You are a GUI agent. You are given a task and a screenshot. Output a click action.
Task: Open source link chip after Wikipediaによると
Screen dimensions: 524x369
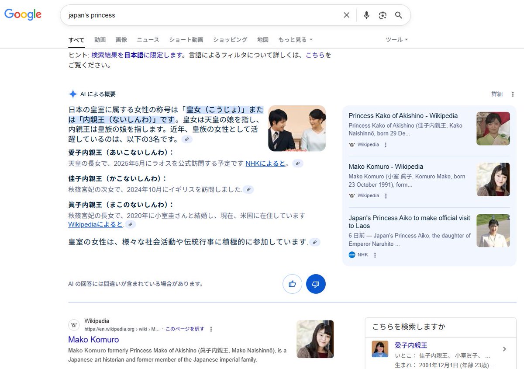click(130, 224)
